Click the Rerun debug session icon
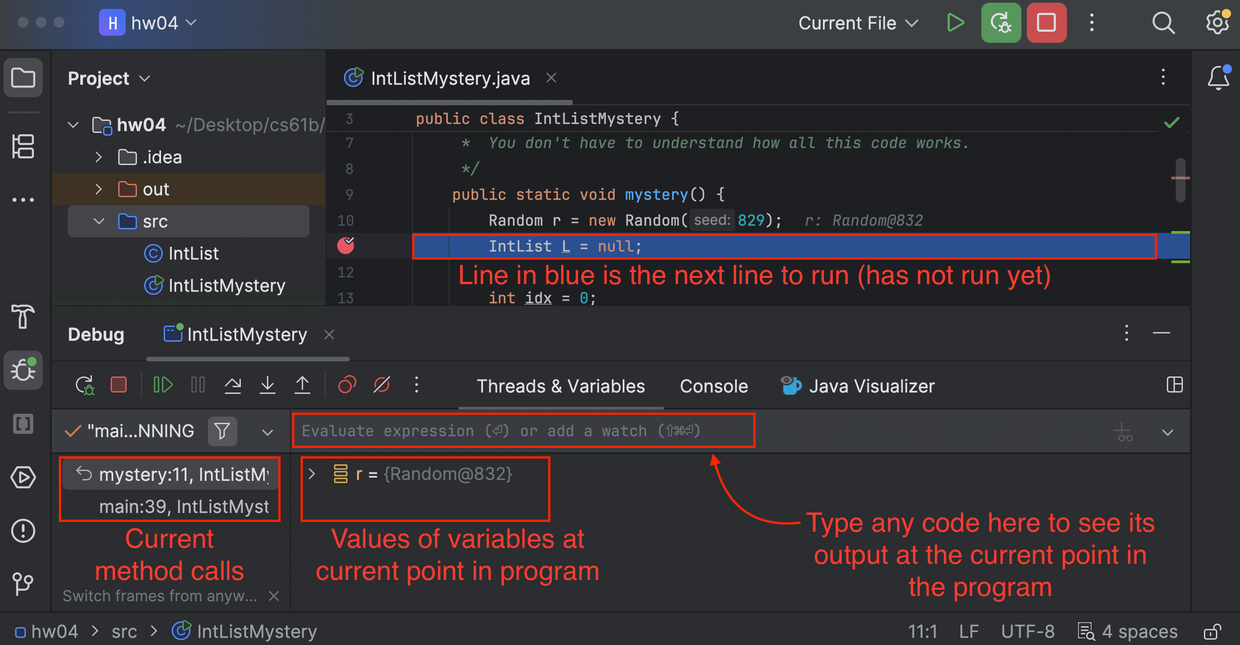The width and height of the screenshot is (1240, 645). click(85, 384)
